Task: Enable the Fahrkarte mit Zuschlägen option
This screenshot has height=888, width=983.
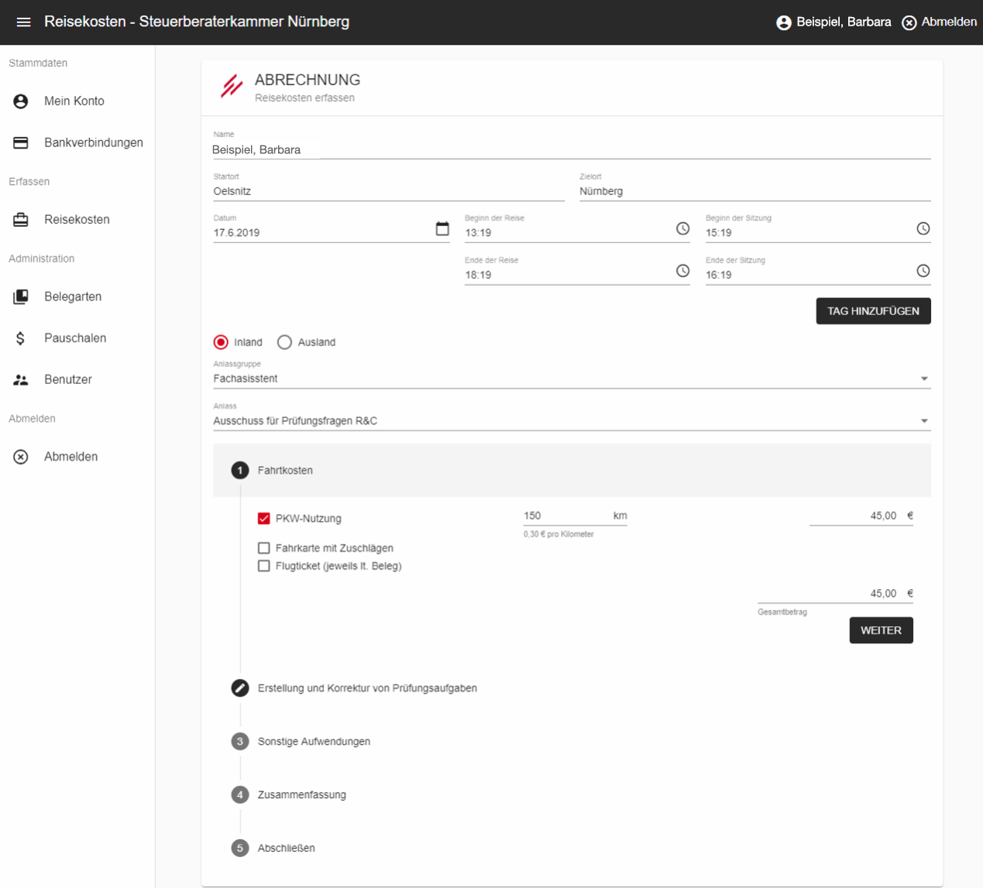Action: coord(263,547)
